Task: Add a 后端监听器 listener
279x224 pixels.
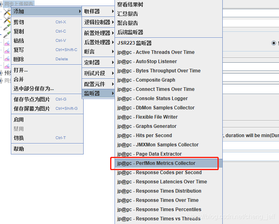Action: 169,33
